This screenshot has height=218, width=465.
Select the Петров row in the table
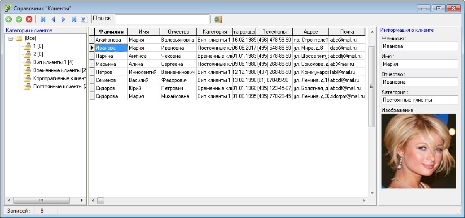(x=111, y=72)
